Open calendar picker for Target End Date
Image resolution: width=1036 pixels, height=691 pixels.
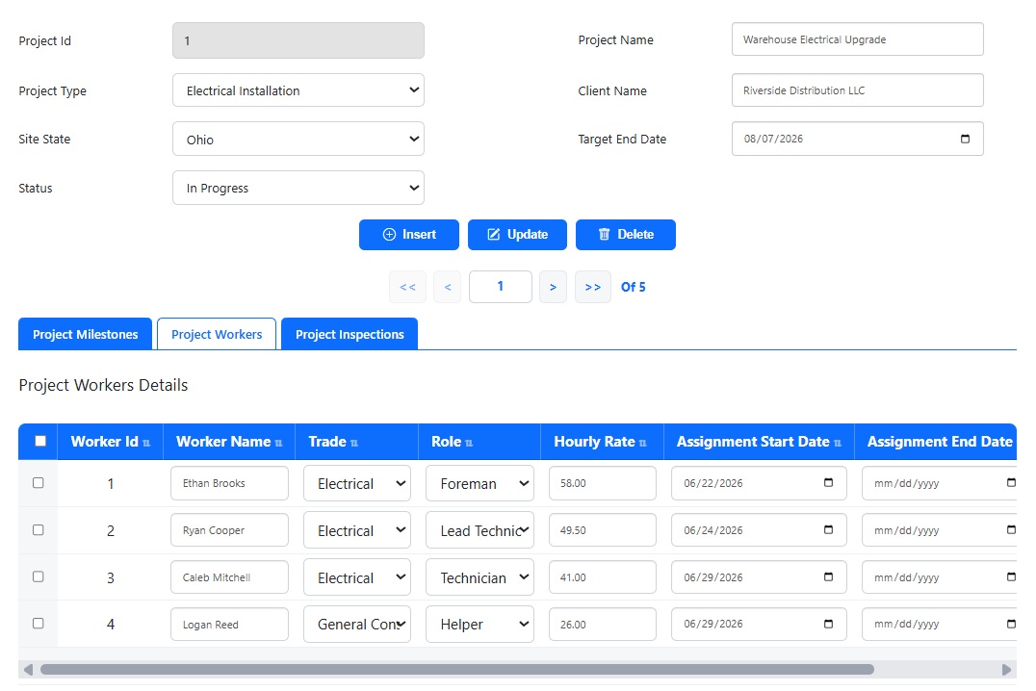(x=965, y=139)
